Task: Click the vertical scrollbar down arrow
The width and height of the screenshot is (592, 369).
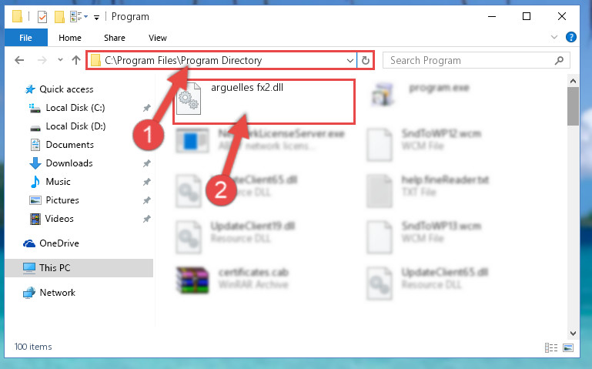Action: [573, 333]
